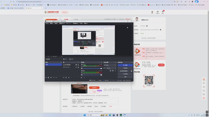Toggle visibility of second source row
Image resolution: width=209 pixels, height=117 pixels.
pos(76,67)
